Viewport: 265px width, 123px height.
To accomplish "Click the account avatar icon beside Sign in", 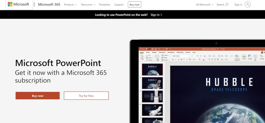I will pyautogui.click(x=248, y=4).
